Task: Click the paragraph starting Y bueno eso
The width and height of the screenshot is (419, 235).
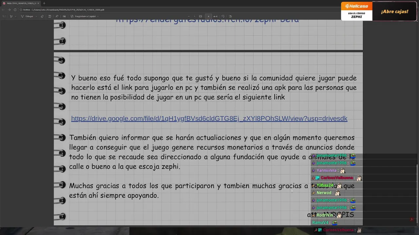Action: point(214,88)
